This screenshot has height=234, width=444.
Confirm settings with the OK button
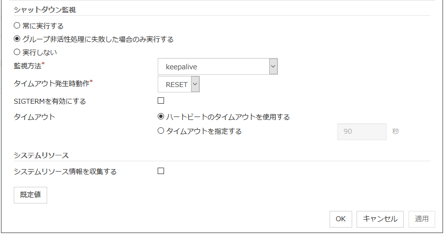tap(340, 219)
